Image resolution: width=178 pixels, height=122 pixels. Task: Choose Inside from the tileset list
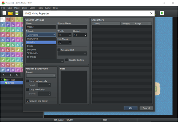tap(41, 46)
